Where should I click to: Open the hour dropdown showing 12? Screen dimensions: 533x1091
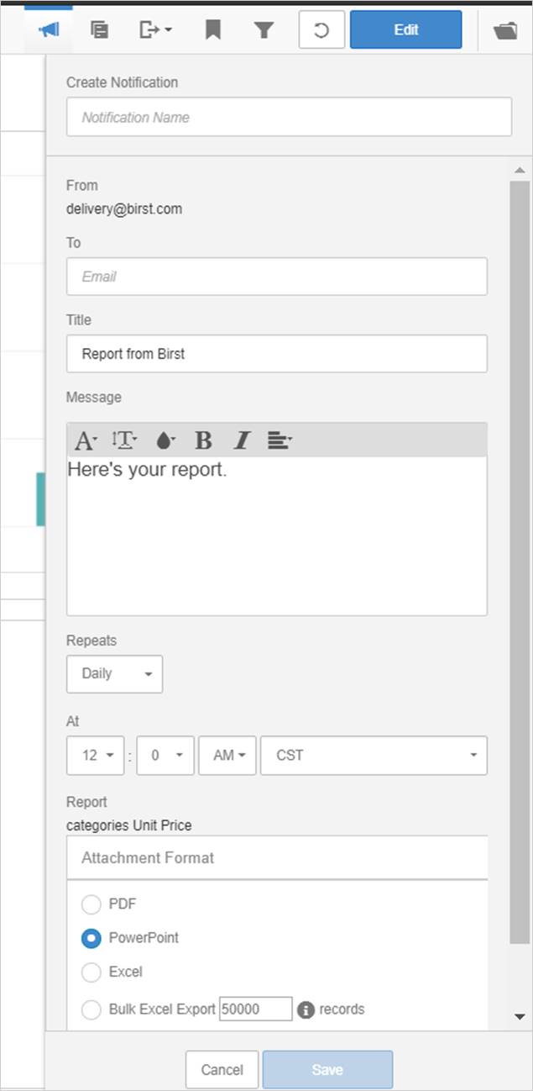(96, 756)
